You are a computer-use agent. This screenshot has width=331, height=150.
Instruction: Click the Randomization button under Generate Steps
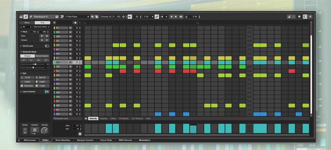(42, 56)
